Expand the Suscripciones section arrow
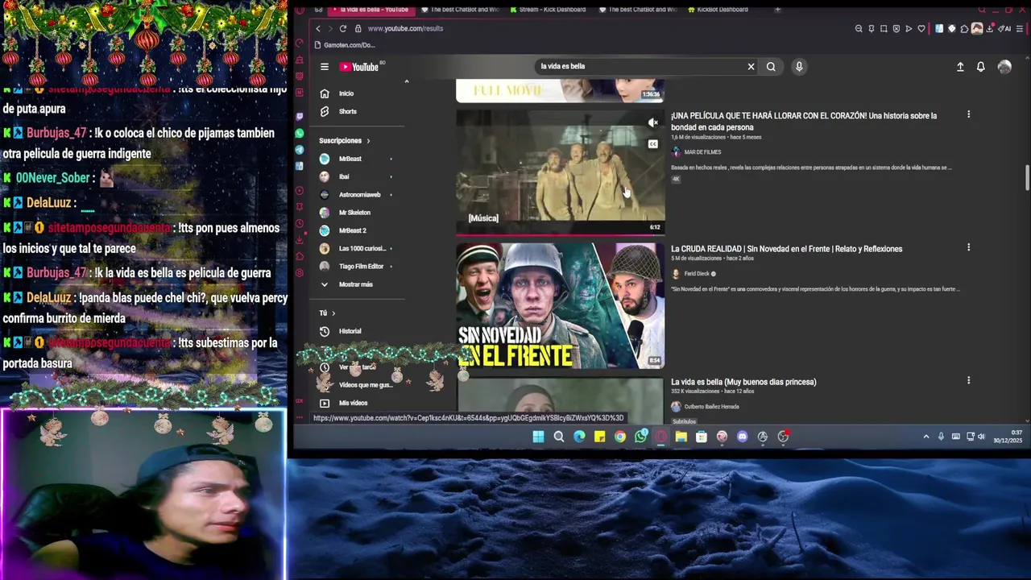The image size is (1031, 580). pos(369,141)
